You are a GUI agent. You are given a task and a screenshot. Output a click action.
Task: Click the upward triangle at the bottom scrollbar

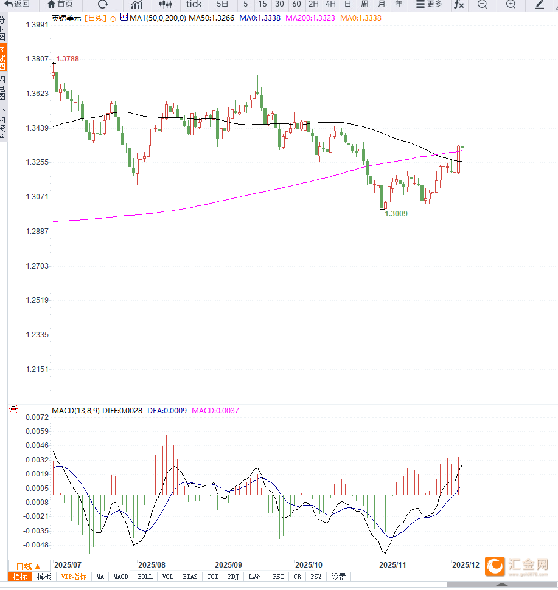click(501, 585)
